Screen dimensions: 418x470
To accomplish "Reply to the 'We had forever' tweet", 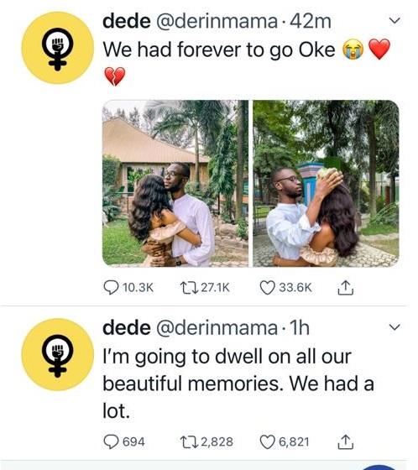I will [111, 287].
